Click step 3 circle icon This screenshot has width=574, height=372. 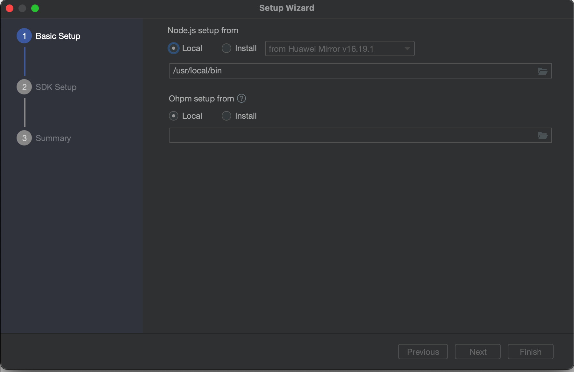click(x=24, y=138)
